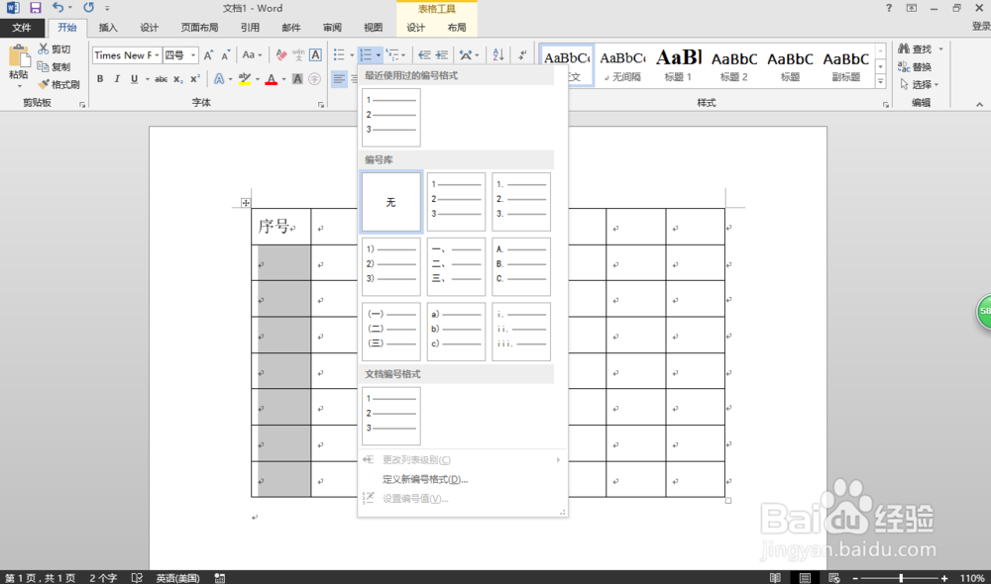Toggle underline formatting
This screenshot has width=991, height=584.
coord(134,77)
